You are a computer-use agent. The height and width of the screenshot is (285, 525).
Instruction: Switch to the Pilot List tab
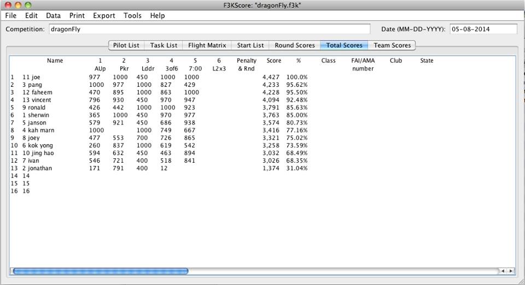coord(125,45)
